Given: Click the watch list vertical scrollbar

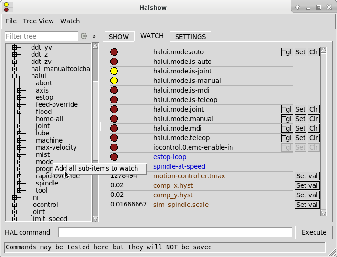Looking at the screenshot, I should [324, 129].
